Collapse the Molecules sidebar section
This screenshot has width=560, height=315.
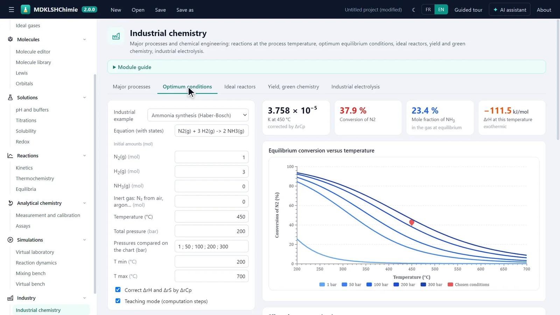point(84,40)
